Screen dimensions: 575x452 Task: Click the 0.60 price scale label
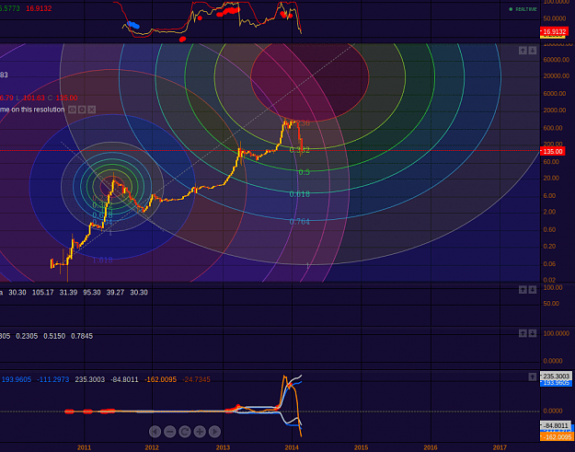click(549, 229)
